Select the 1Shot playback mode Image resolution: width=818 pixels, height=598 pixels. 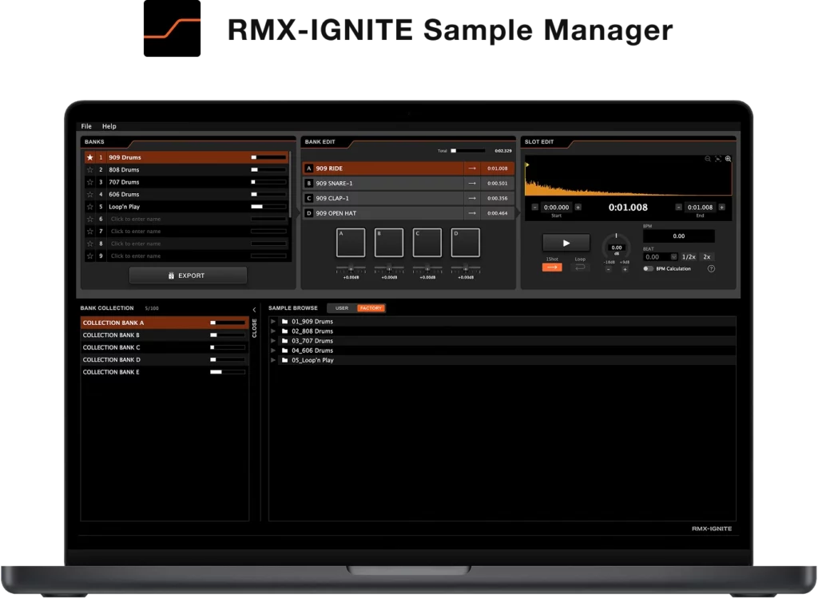552,267
